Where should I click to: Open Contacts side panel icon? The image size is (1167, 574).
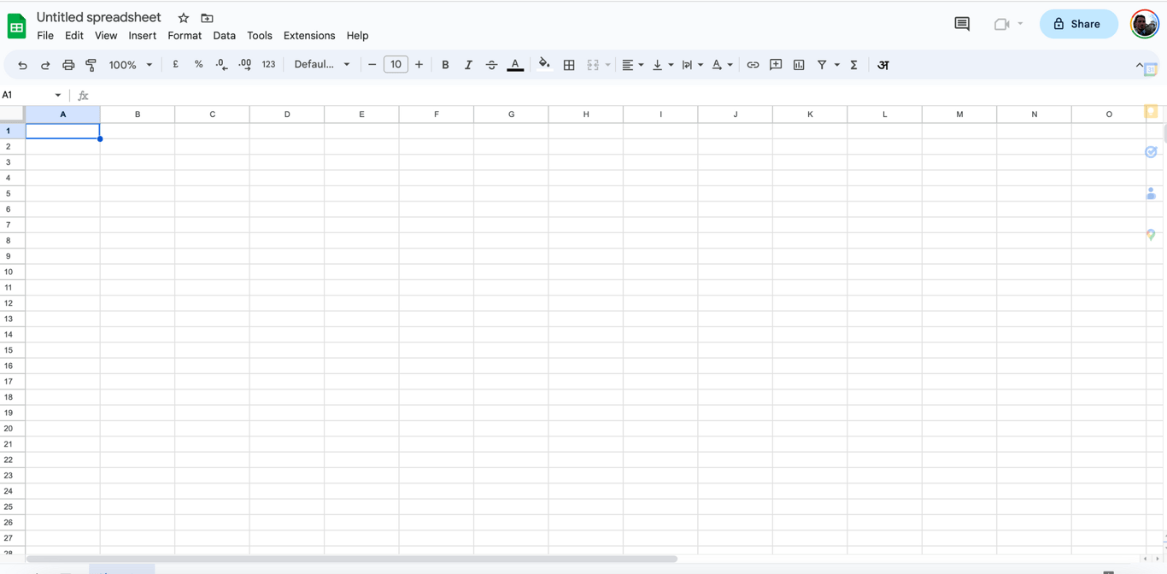(1151, 194)
